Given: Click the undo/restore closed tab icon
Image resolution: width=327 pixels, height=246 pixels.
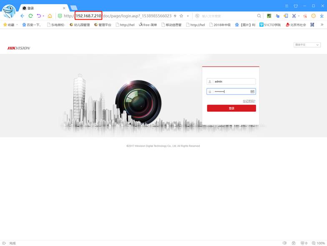Looking at the screenshot, I should (x=39, y=16).
